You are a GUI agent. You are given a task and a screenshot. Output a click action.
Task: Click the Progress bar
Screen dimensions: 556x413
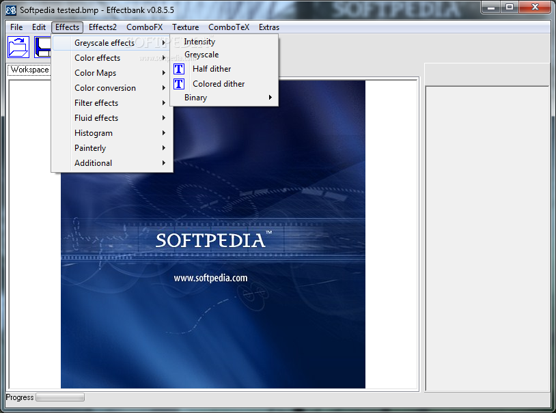(60, 397)
